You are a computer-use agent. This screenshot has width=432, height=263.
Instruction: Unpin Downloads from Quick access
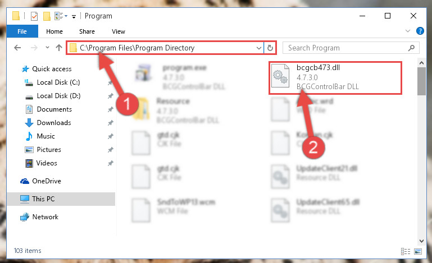(x=110, y=123)
